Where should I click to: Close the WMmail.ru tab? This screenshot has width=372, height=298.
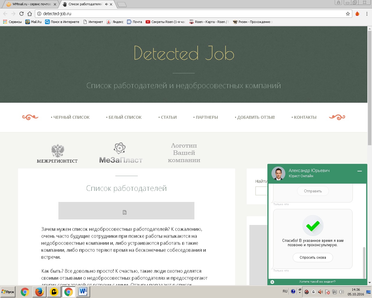(x=55, y=4)
